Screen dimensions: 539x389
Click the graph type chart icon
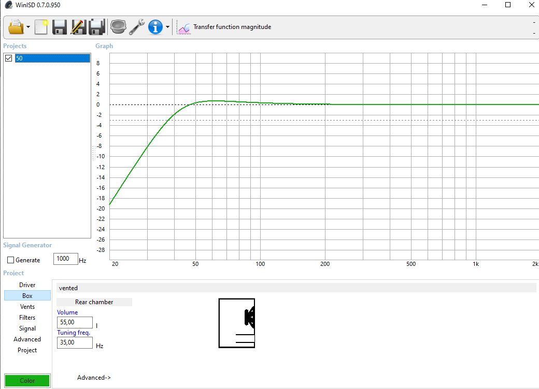pyautogui.click(x=183, y=27)
